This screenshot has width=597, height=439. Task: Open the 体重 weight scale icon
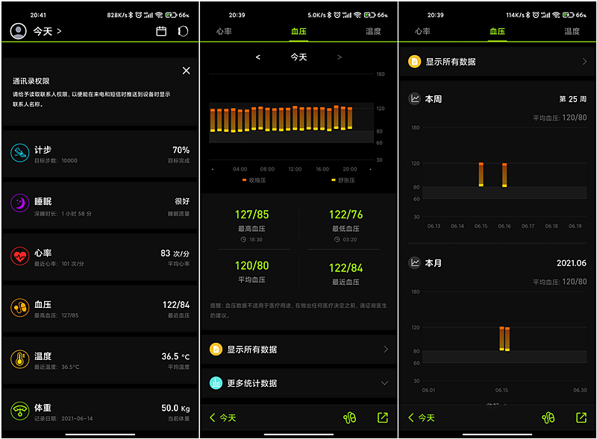click(19, 411)
